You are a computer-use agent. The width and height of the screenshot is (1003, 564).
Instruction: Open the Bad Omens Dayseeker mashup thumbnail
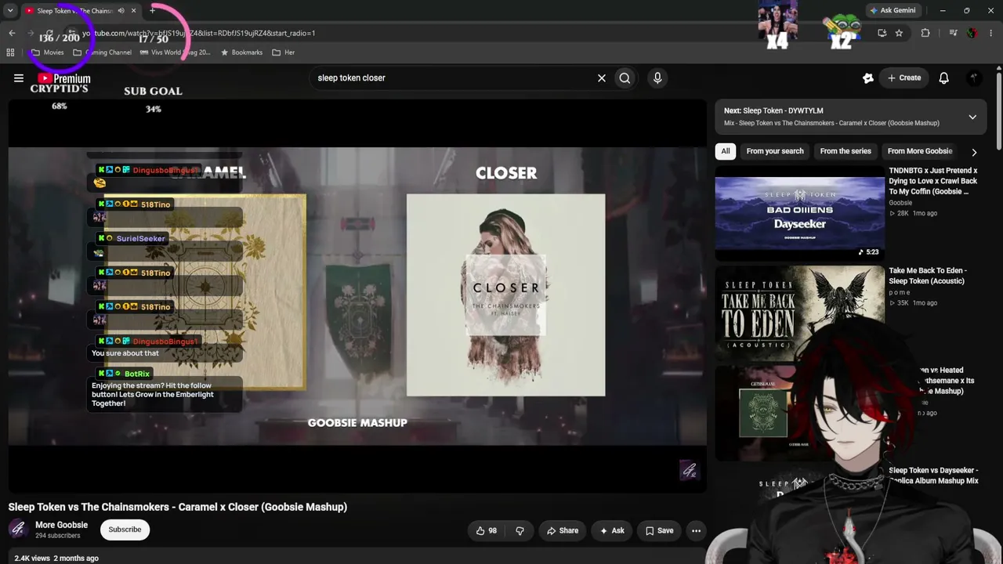pyautogui.click(x=799, y=212)
